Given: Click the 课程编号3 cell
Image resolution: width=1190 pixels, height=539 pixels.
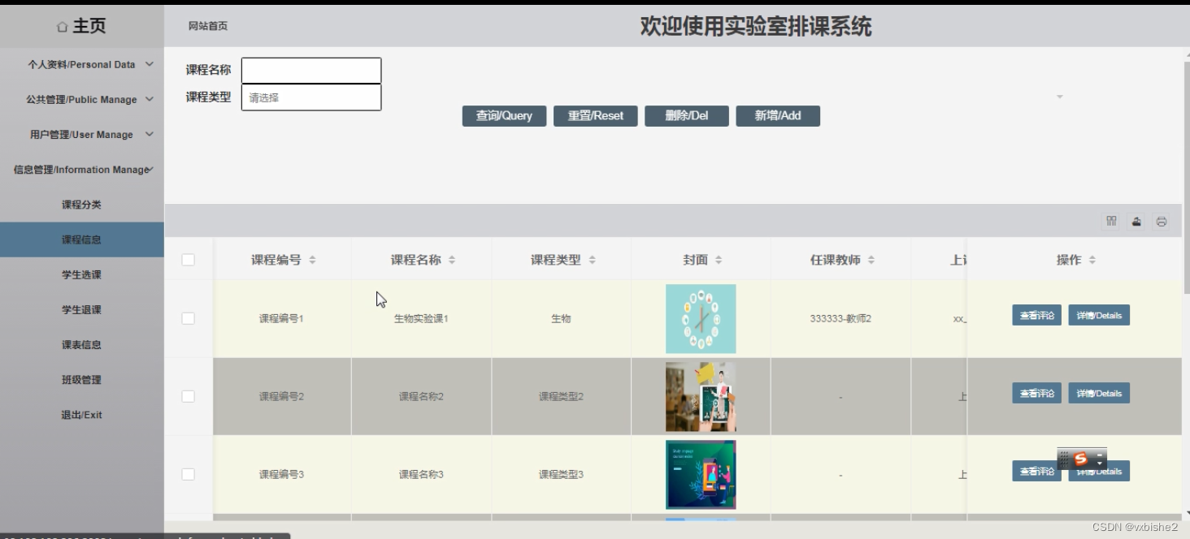Looking at the screenshot, I should [x=281, y=474].
